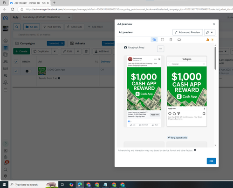
Task: Click the browser reload button
Action: coord(13,9)
